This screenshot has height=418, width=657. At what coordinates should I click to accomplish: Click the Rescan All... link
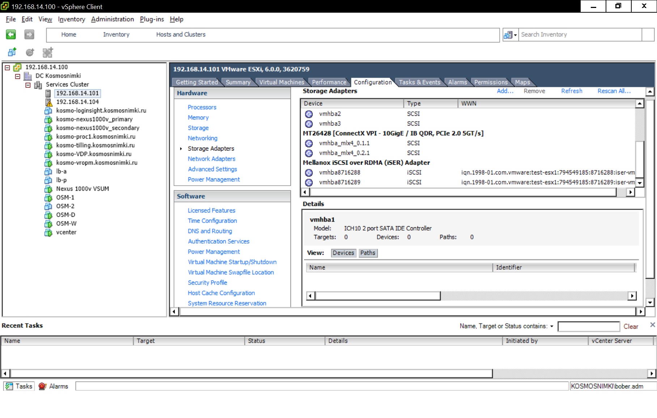(x=614, y=91)
